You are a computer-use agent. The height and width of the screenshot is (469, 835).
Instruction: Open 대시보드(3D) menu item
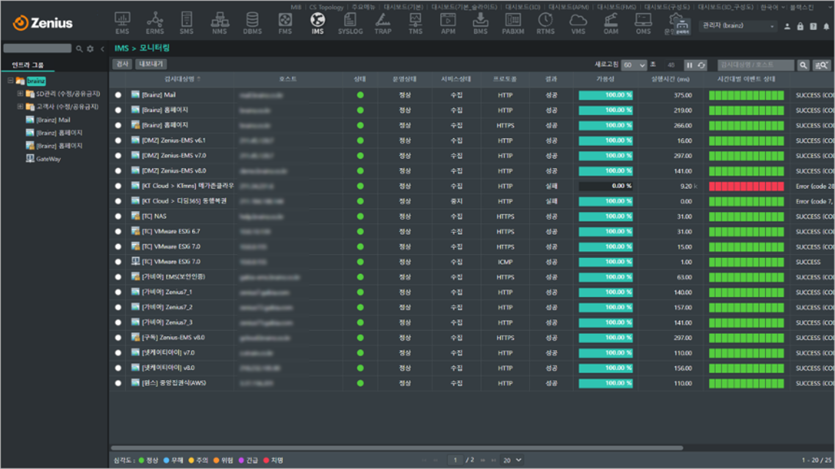(523, 7)
